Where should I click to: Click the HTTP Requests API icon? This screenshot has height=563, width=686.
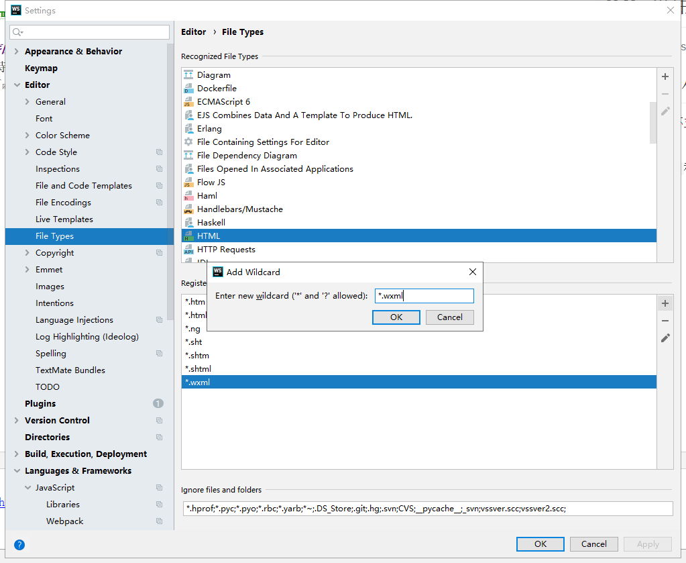188,250
